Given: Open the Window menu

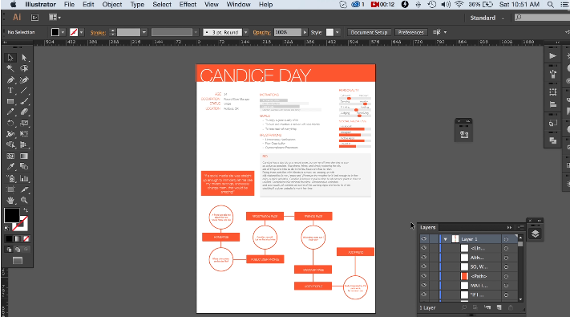Looking at the screenshot, I should point(238,4).
